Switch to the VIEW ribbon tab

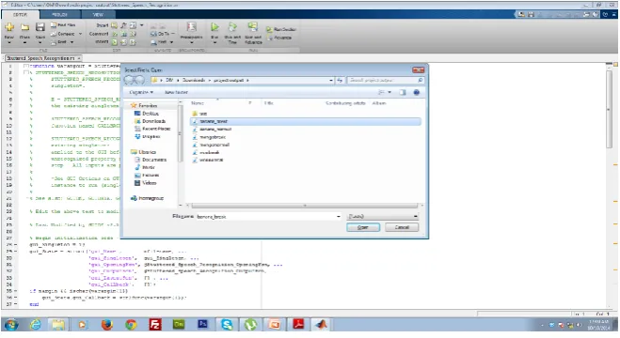pos(98,15)
